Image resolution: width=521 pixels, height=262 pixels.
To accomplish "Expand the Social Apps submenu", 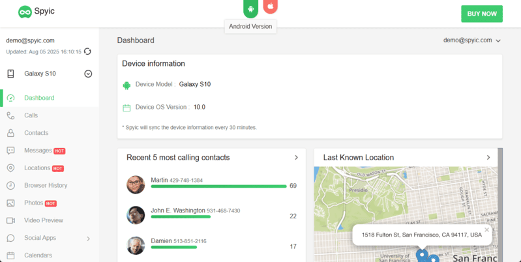I will pyautogui.click(x=88, y=239).
